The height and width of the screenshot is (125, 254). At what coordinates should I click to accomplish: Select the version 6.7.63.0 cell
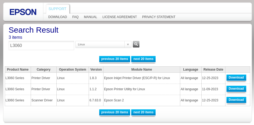96,100
